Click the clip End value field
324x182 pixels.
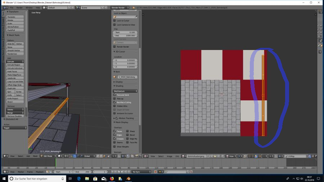(126, 36)
